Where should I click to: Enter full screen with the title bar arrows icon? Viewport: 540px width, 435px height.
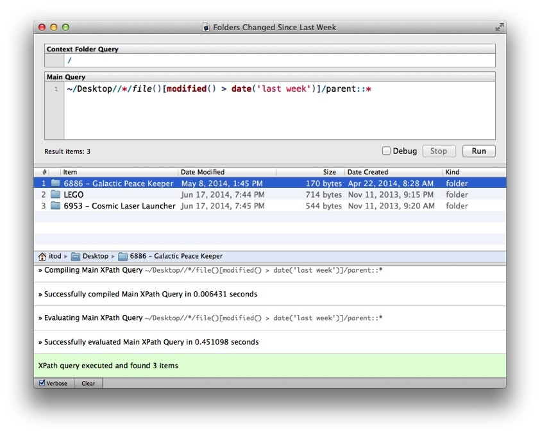click(500, 27)
